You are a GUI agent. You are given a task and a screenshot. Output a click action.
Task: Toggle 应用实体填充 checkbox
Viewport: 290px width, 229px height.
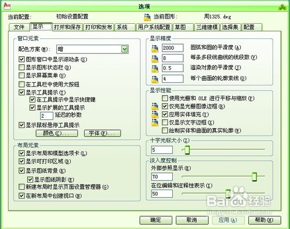pos(165,114)
